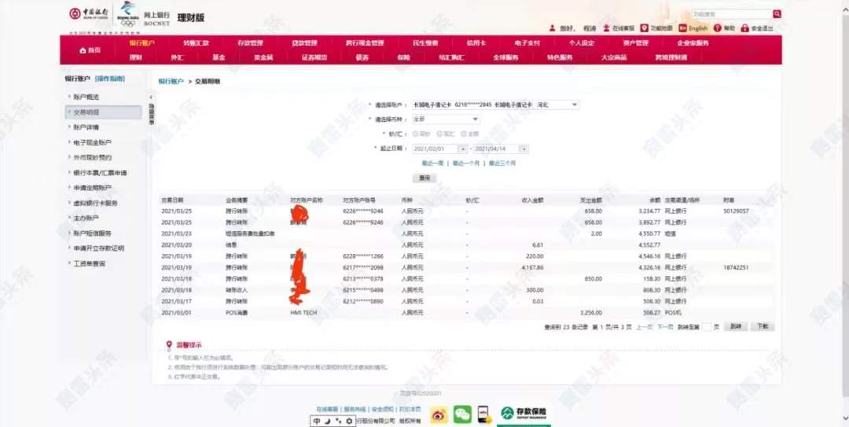
Task: Click the 安全须知 footer link
Action: 382,409
